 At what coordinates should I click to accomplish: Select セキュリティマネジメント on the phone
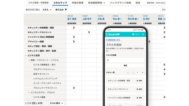(139, 89)
